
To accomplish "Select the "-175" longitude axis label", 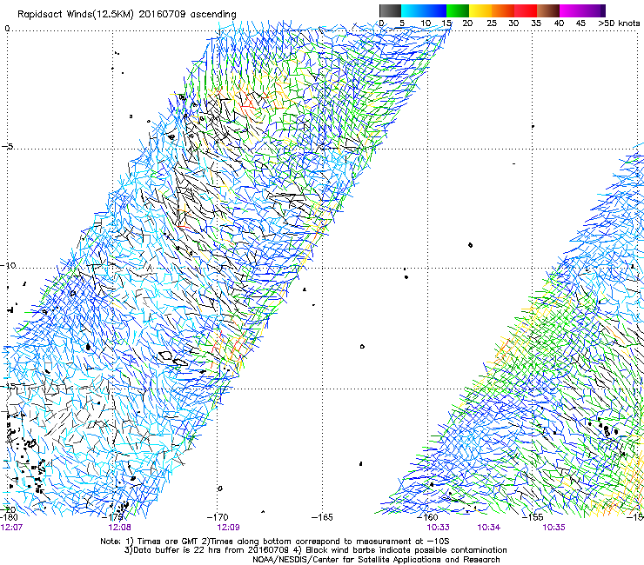I will click(x=113, y=517).
